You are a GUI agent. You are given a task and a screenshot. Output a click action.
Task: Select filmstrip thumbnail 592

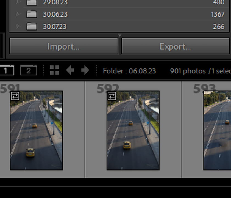tap(133, 130)
